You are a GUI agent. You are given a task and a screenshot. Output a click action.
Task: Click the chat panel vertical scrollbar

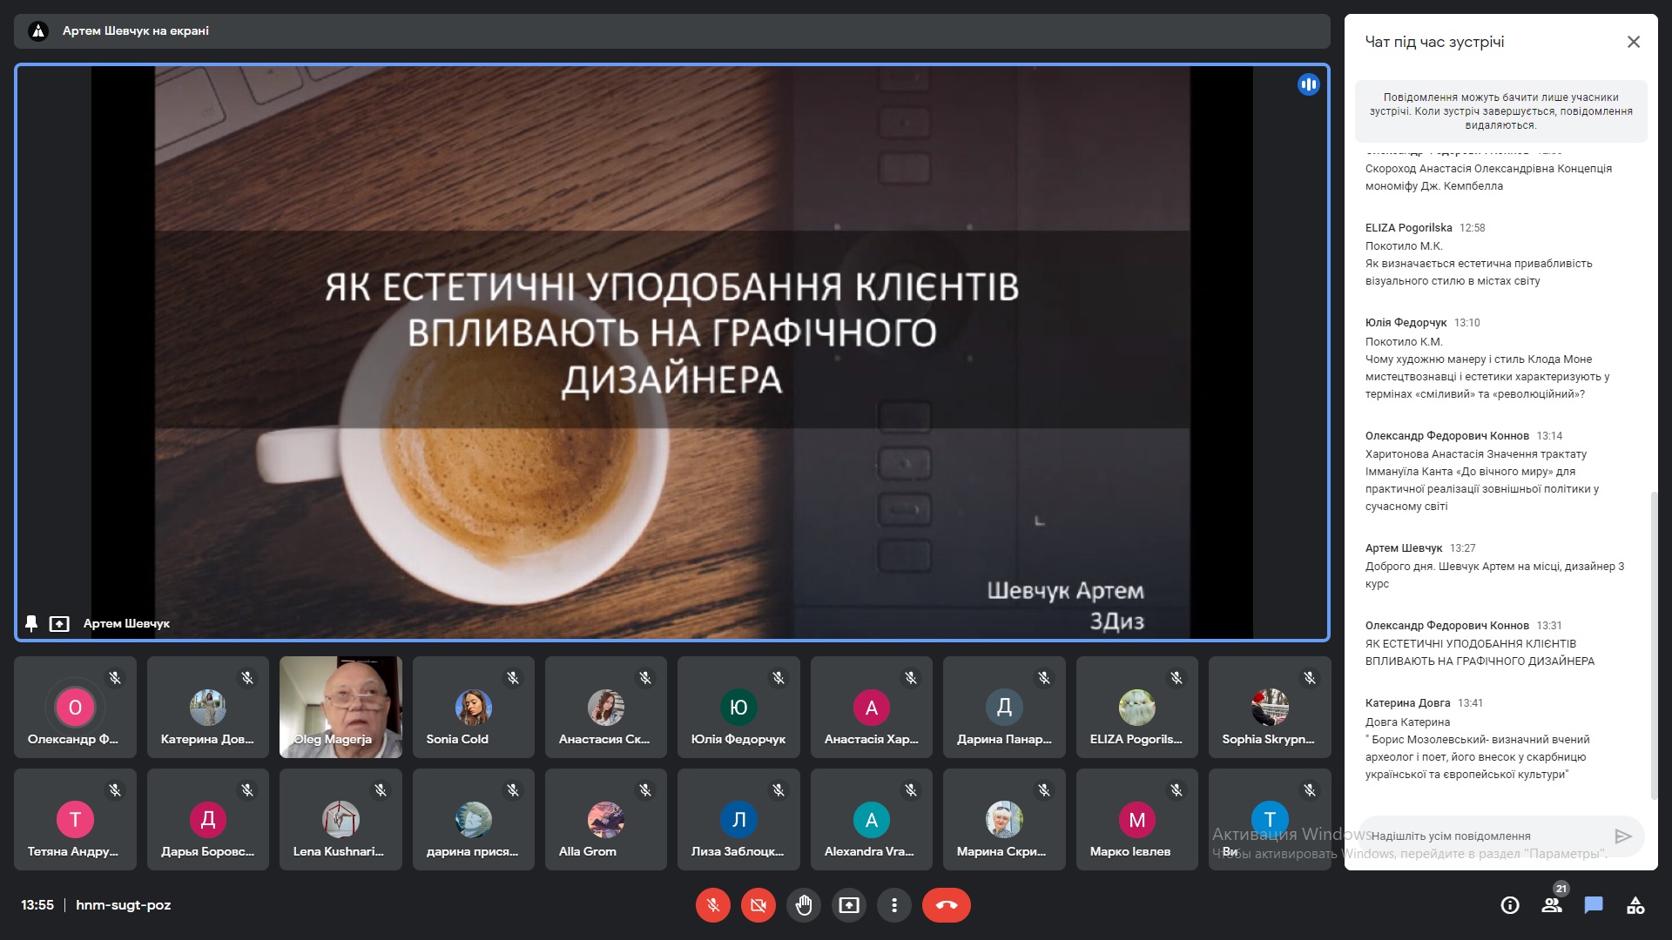(1654, 644)
